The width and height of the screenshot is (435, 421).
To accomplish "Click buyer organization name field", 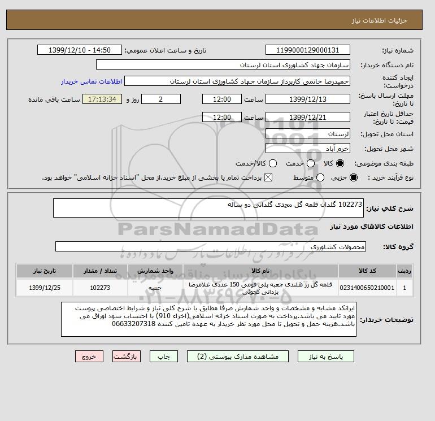I will tap(223, 64).
